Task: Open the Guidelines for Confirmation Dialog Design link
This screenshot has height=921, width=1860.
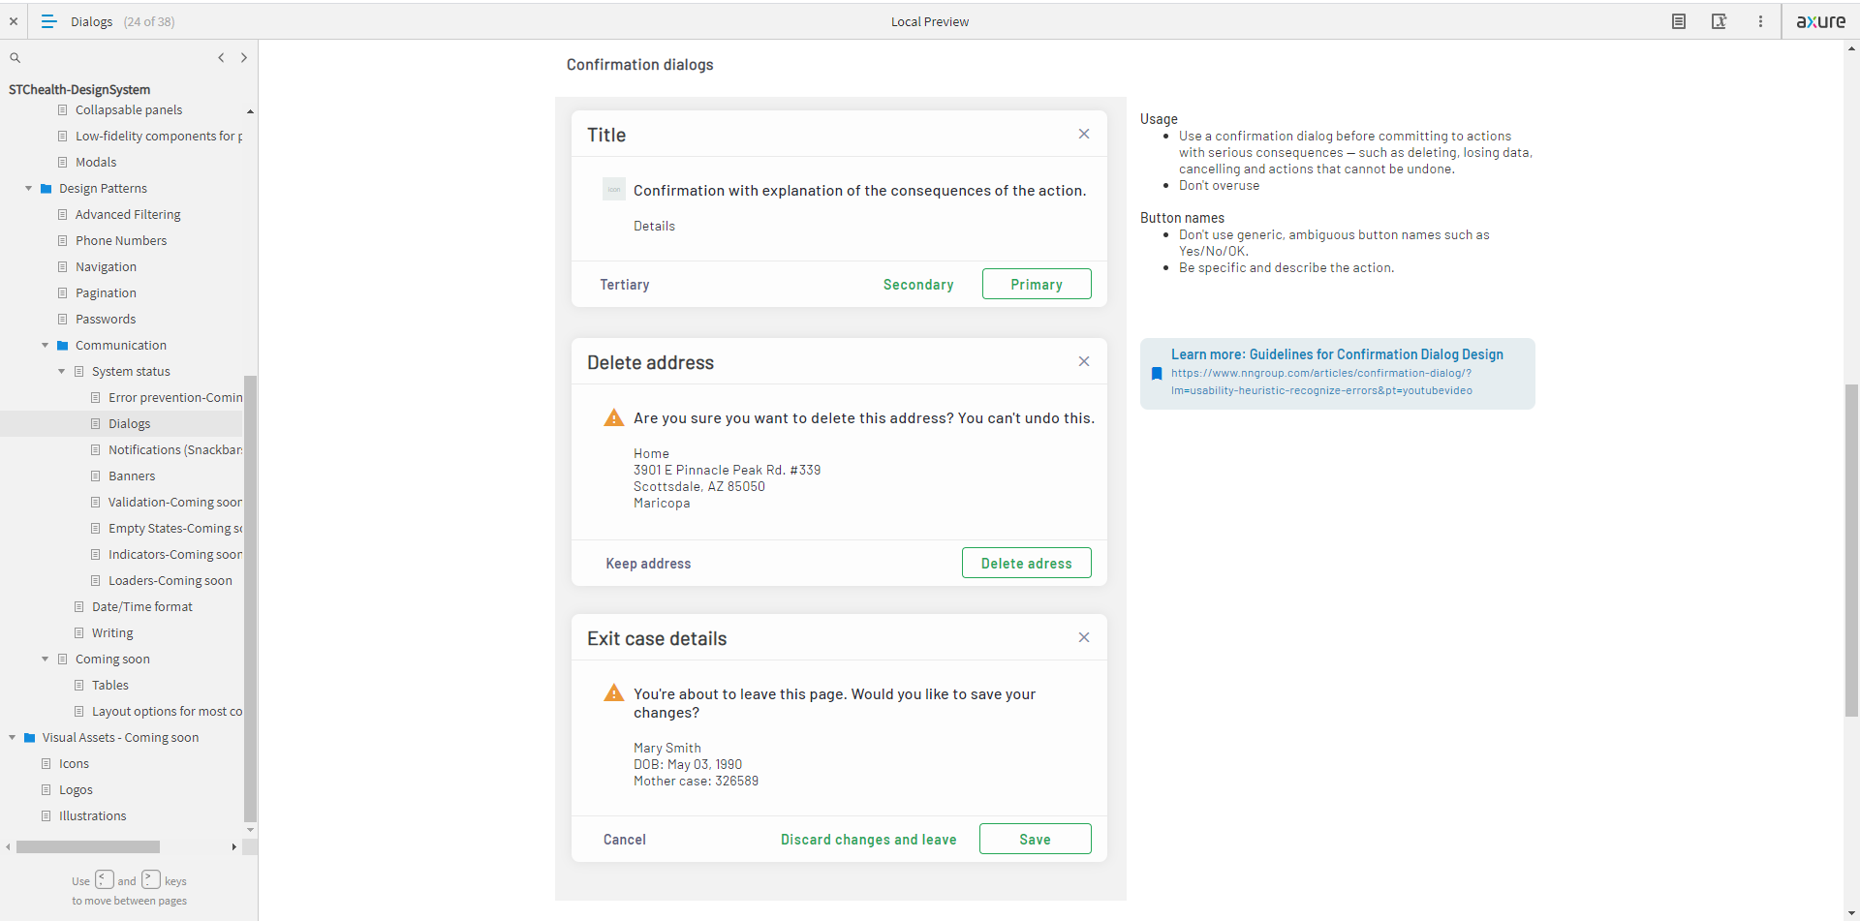Action: click(1336, 354)
